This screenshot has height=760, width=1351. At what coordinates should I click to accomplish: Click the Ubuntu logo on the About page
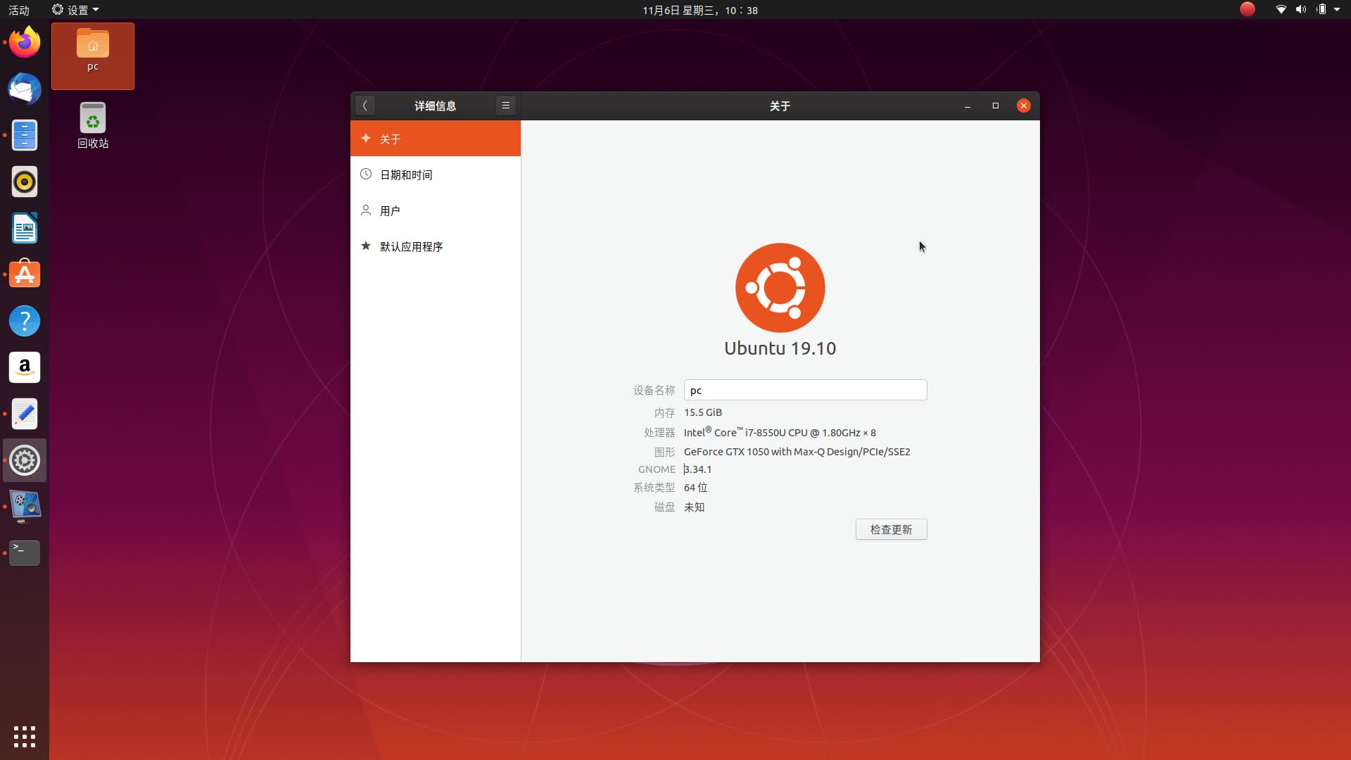coord(780,288)
